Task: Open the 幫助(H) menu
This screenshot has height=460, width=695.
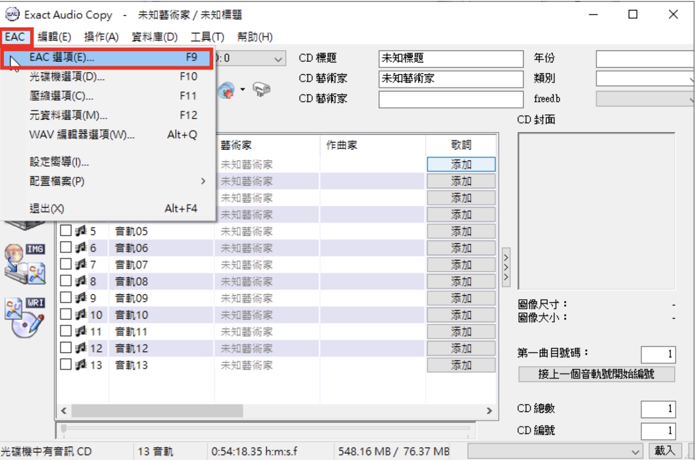Action: coord(255,37)
